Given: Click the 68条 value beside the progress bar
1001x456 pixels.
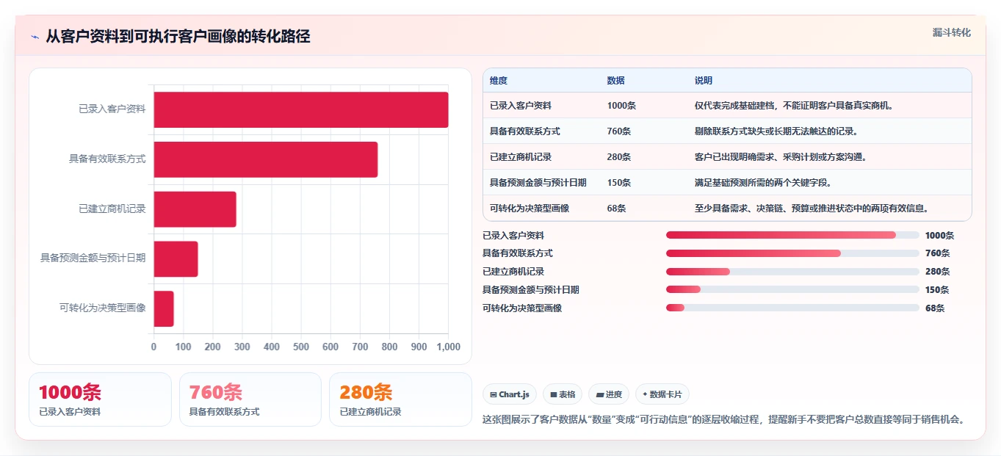Looking at the screenshot, I should coord(935,308).
